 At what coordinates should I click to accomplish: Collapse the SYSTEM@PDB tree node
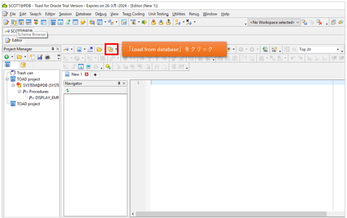coord(13,85)
